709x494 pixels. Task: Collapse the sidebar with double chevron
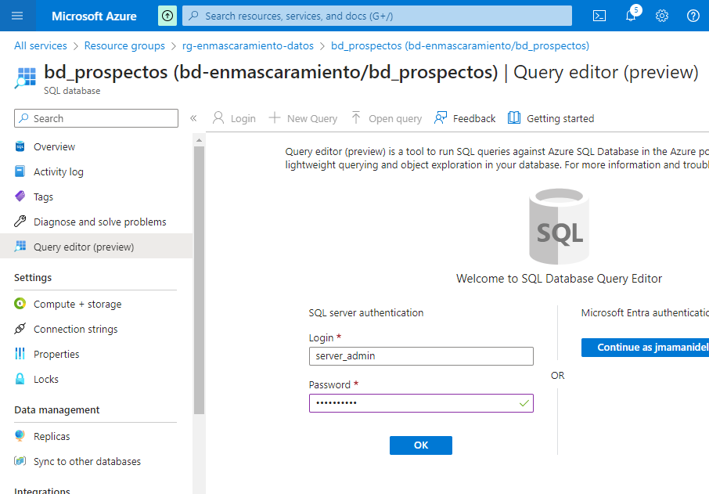point(193,118)
